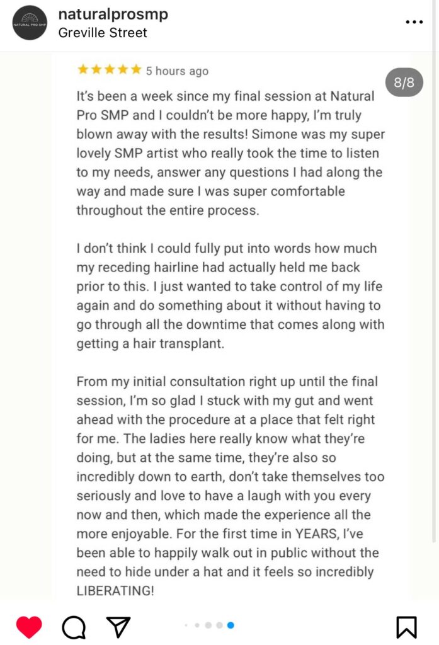Open the three-dot more options menu
This screenshot has width=439, height=645.
pos(414,22)
